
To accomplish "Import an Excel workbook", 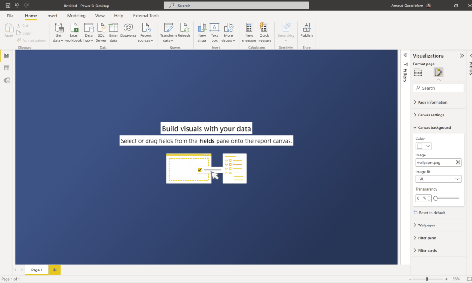I will point(73,33).
